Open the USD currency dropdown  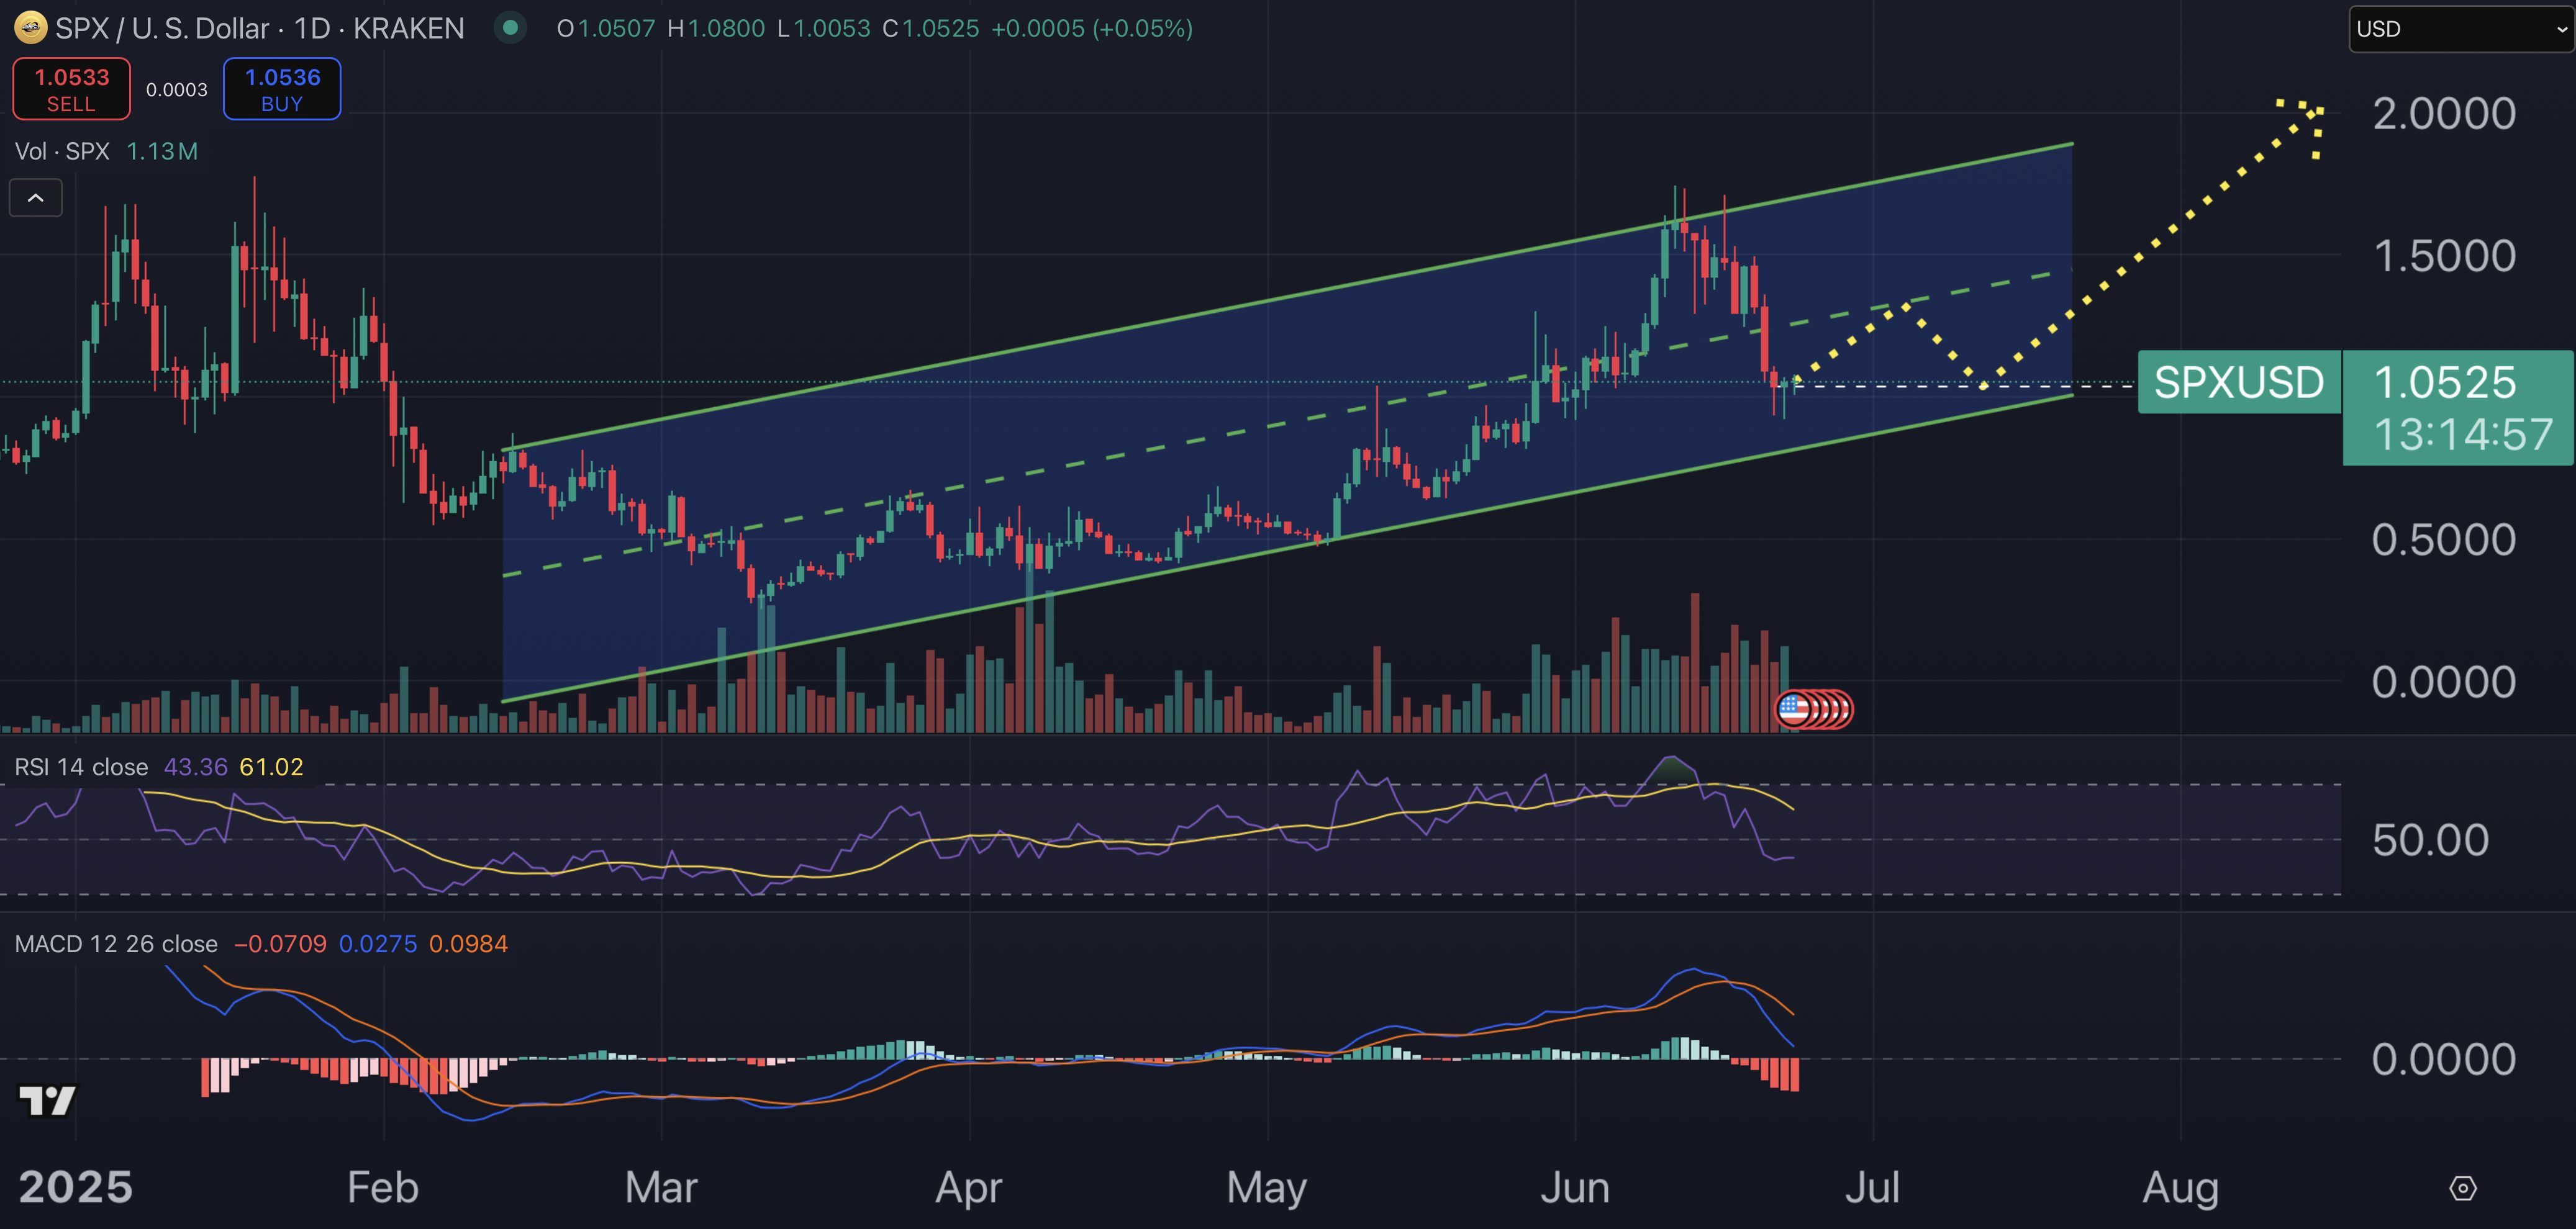(x=2461, y=29)
